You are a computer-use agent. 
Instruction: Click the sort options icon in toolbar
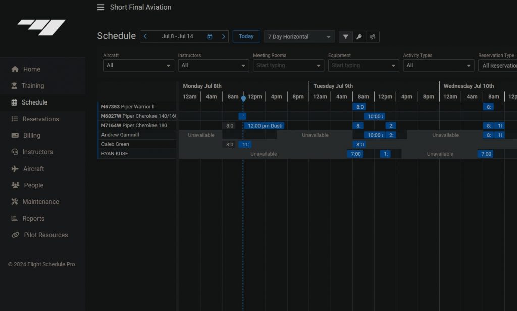pyautogui.click(x=373, y=37)
